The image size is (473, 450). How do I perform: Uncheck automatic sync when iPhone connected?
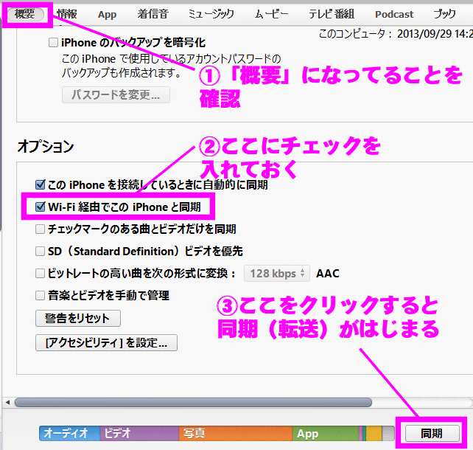41,185
